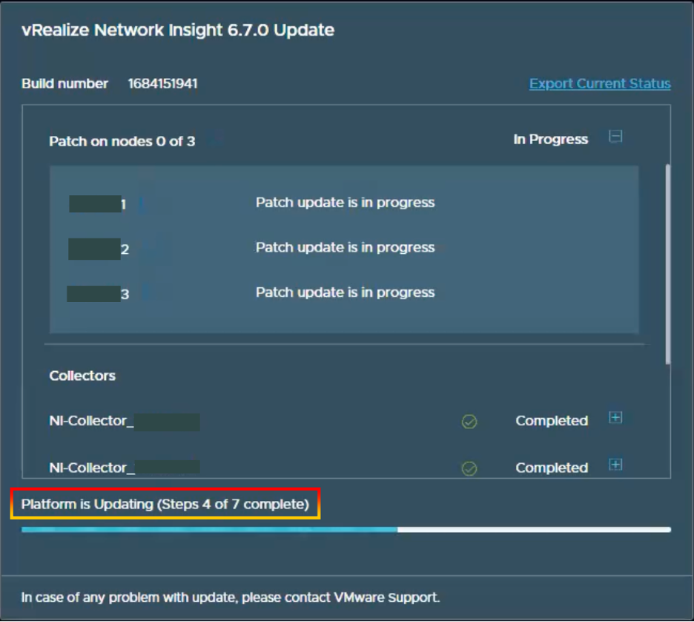Click the Patch on nodes 0 of 3 heading

(122, 141)
